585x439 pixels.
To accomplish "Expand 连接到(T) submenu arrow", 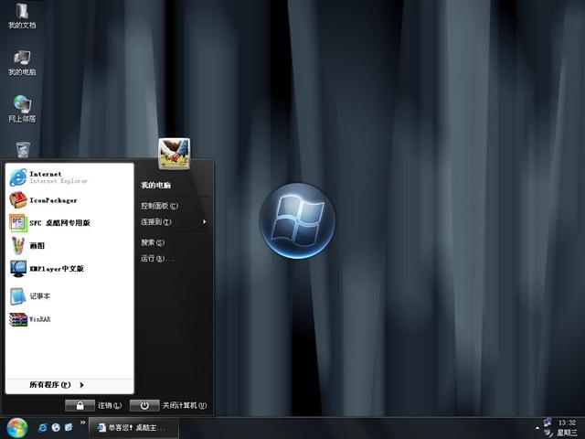I will [x=205, y=221].
